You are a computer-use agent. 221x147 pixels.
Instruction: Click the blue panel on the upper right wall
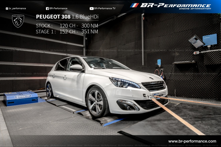(x=210, y=39)
